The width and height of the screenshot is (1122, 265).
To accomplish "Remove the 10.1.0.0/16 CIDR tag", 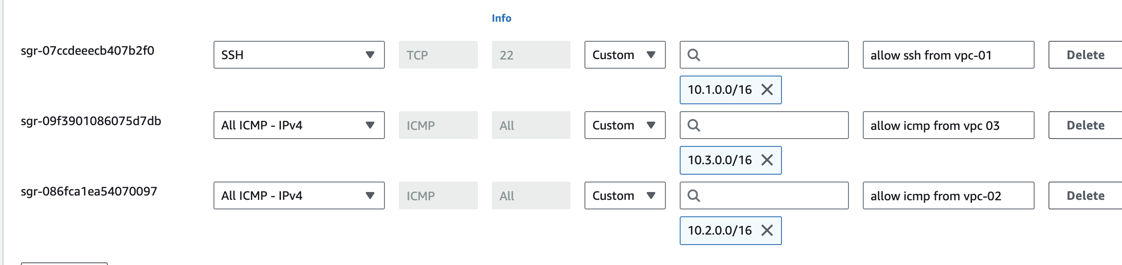I will tap(767, 89).
